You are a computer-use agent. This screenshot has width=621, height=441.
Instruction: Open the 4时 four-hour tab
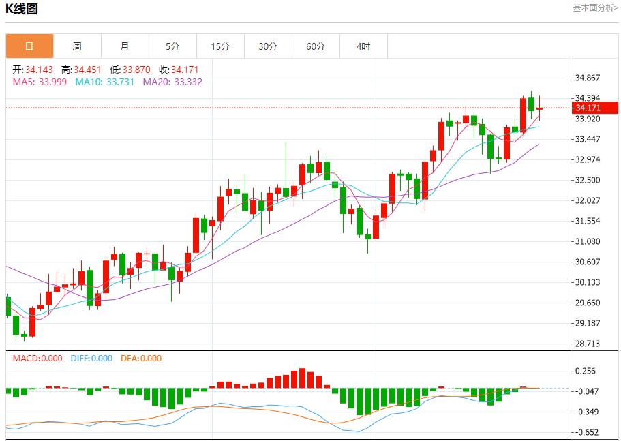[363, 46]
